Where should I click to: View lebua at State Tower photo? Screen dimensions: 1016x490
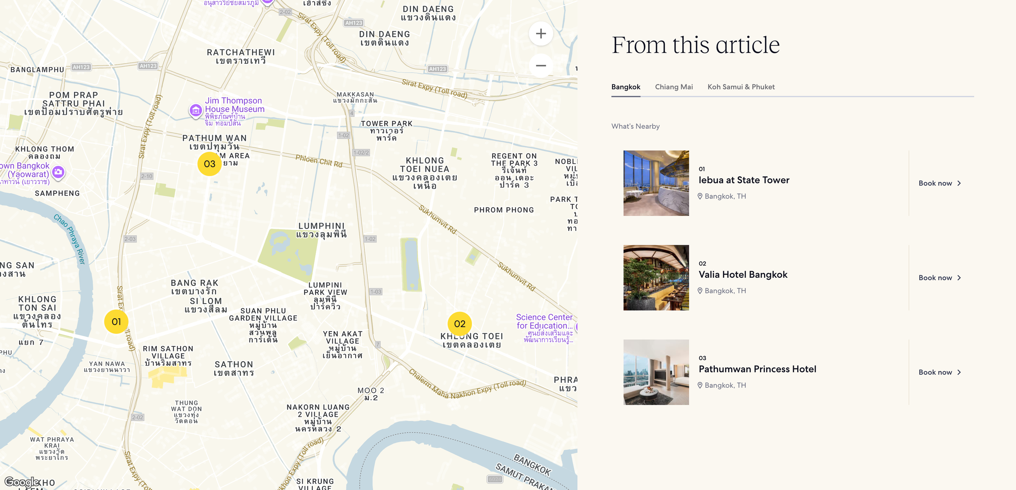point(656,183)
